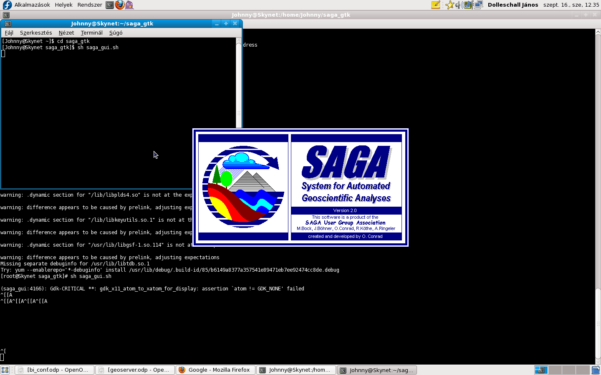Open the volume control speaker icon
601x375 pixels.
[x=459, y=5]
